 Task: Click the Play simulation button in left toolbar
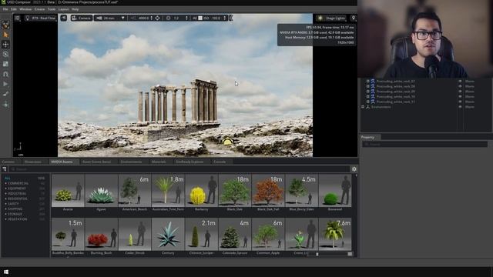click(5, 84)
